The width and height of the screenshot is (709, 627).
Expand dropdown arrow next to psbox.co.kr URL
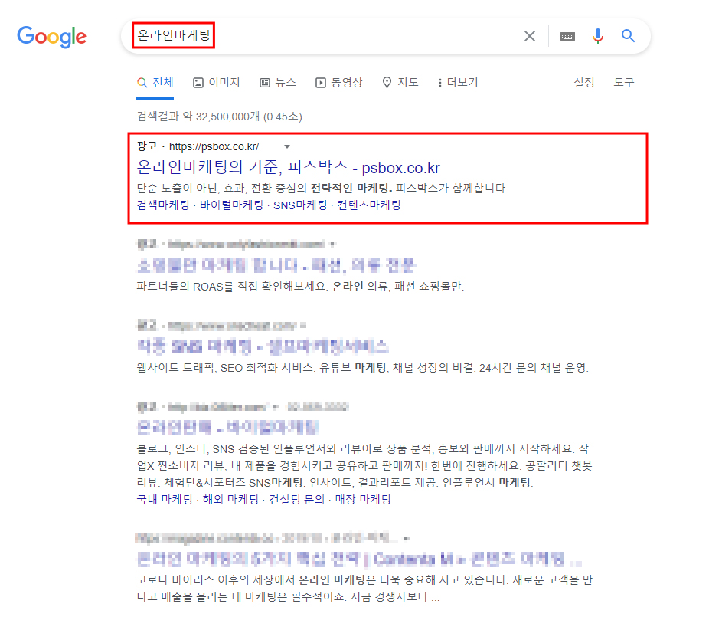tap(286, 146)
